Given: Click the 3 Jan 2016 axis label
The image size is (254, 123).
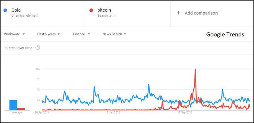Looking at the screenshot, I should [114, 112].
